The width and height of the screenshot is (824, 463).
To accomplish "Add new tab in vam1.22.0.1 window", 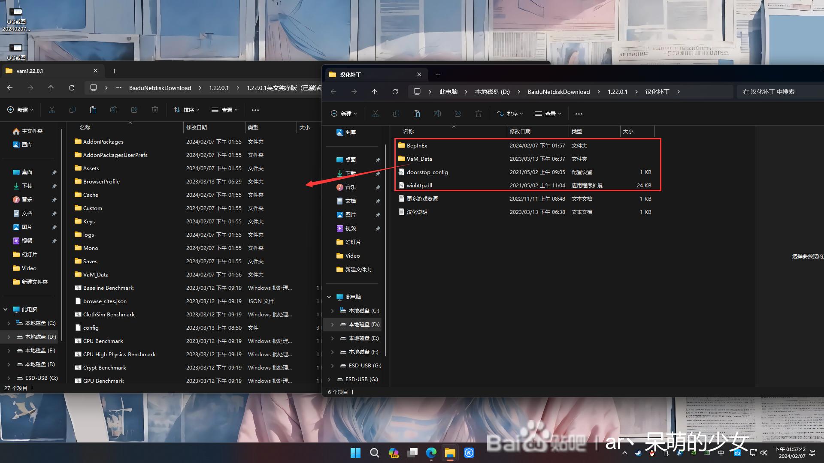I will 114,71.
